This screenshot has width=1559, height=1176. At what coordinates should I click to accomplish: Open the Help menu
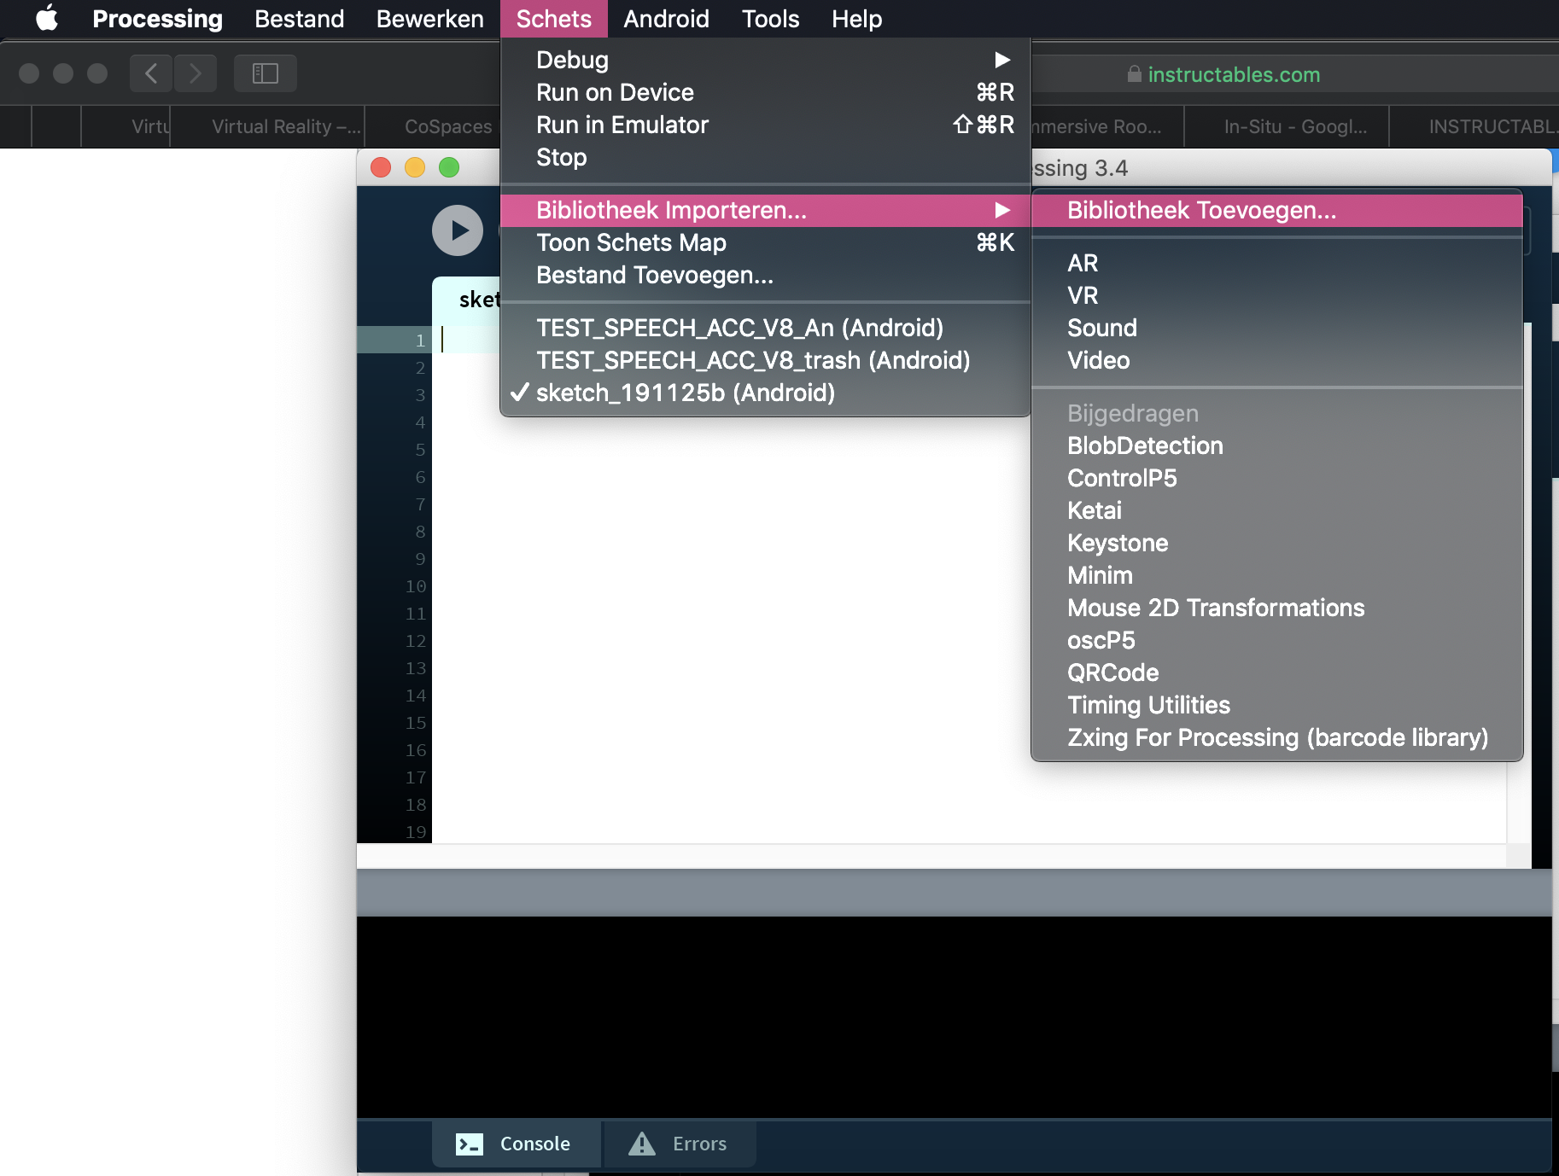click(x=856, y=18)
